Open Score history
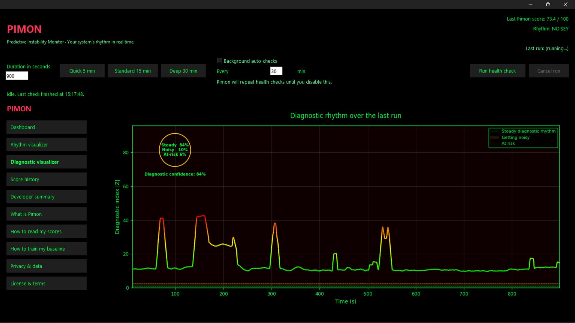This screenshot has height=323, width=575. (x=46, y=179)
